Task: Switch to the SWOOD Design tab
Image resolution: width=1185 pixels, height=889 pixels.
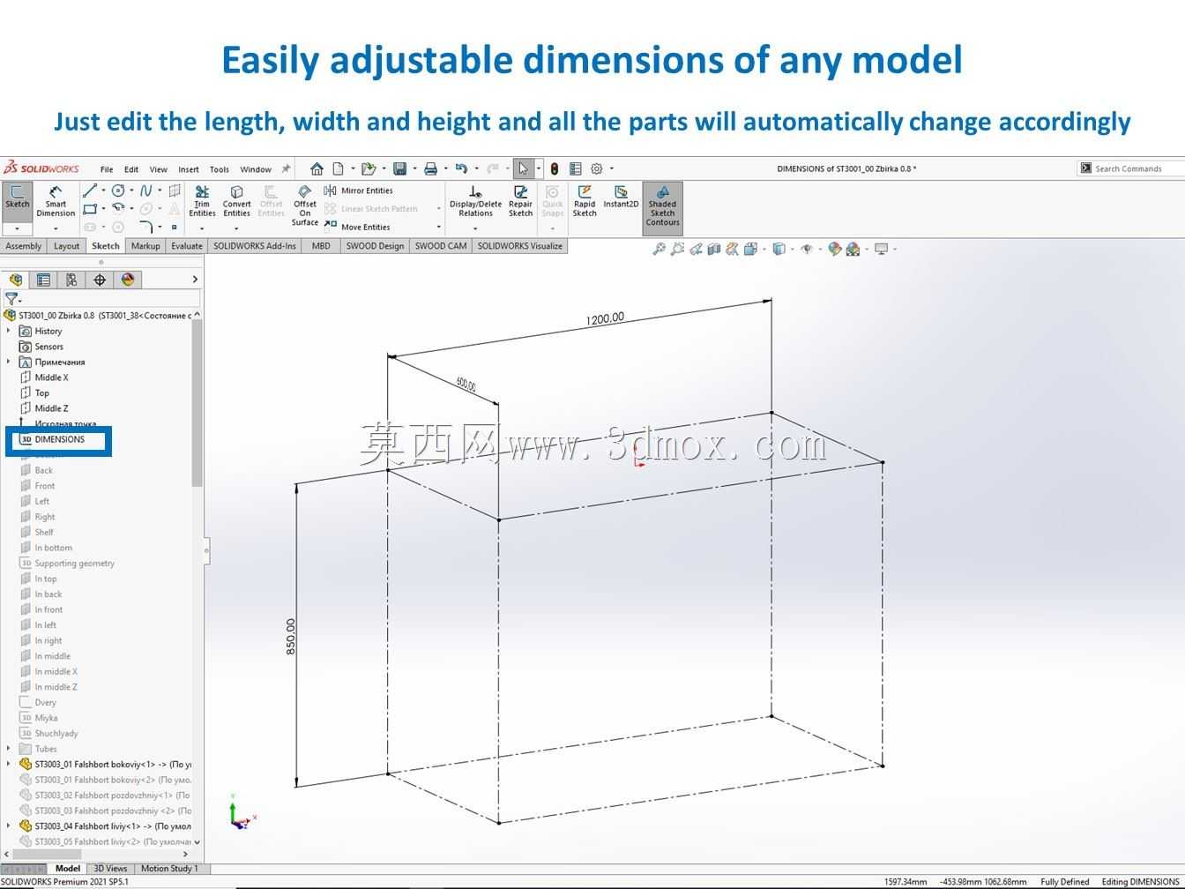Action: (375, 246)
